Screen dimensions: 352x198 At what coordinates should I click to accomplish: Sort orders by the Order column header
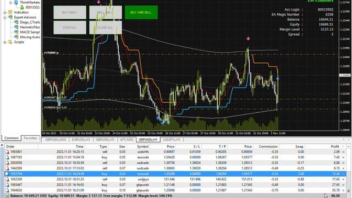point(21,146)
